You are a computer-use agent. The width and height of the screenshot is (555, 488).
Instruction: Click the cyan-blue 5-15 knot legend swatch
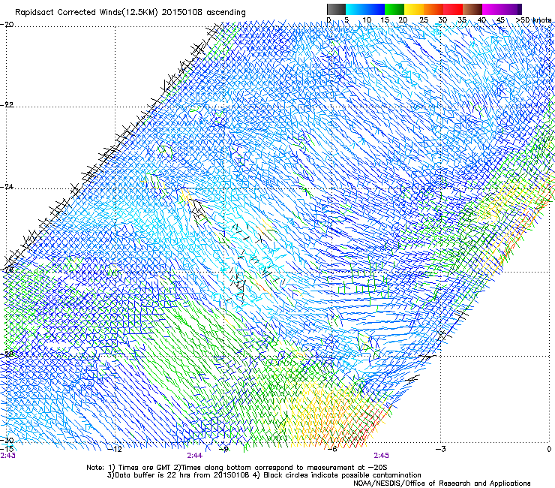tap(365, 9)
